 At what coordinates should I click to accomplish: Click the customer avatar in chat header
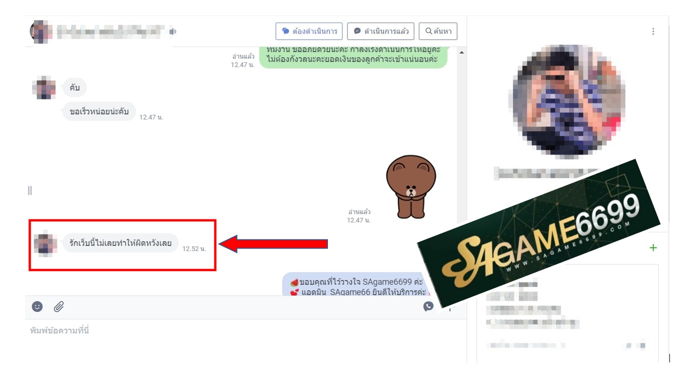[x=40, y=32]
